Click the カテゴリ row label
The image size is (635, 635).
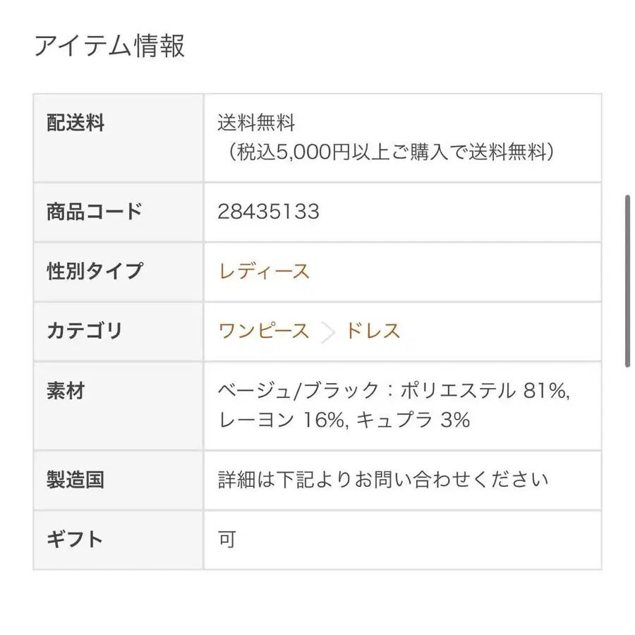(84, 331)
